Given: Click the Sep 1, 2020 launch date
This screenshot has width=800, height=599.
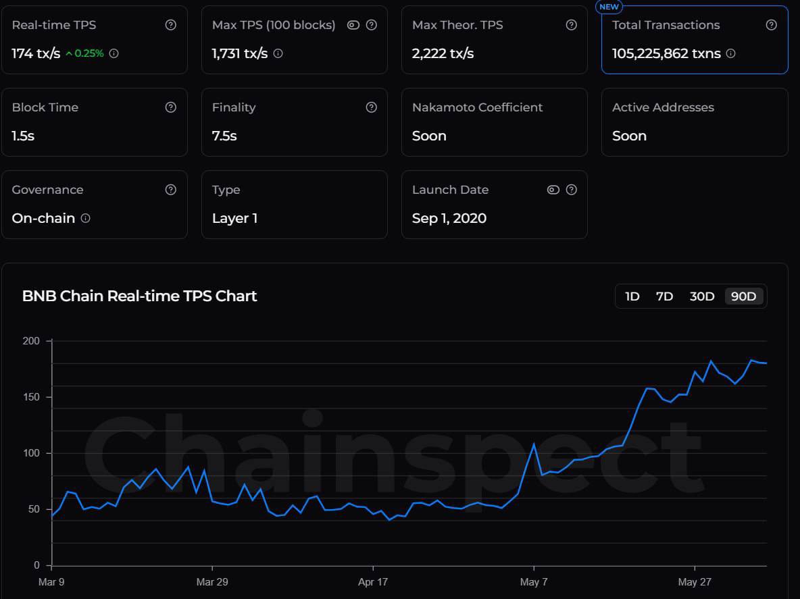Looking at the screenshot, I should (x=449, y=218).
